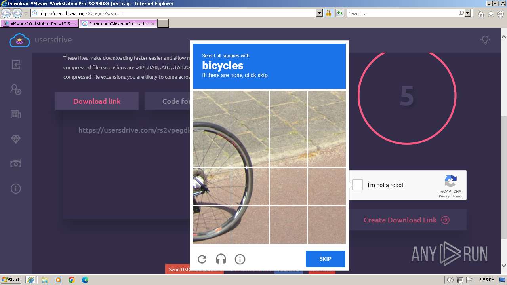This screenshot has width=507, height=285.
Task: Open the money sidebar icon
Action: click(x=16, y=164)
